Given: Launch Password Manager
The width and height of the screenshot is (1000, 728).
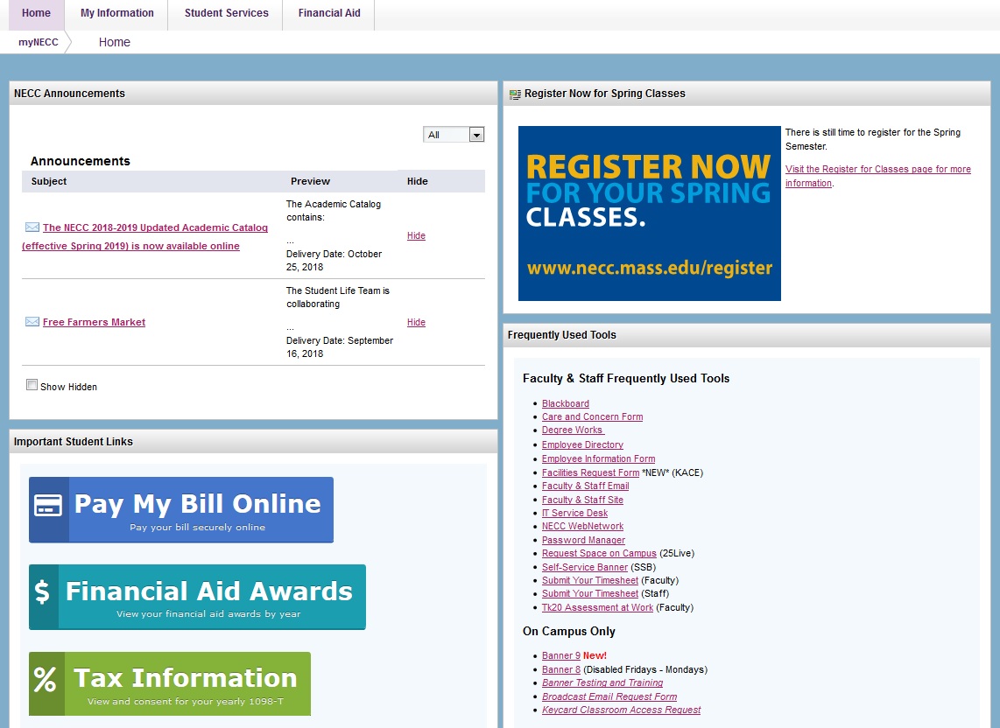Looking at the screenshot, I should (x=583, y=541).
